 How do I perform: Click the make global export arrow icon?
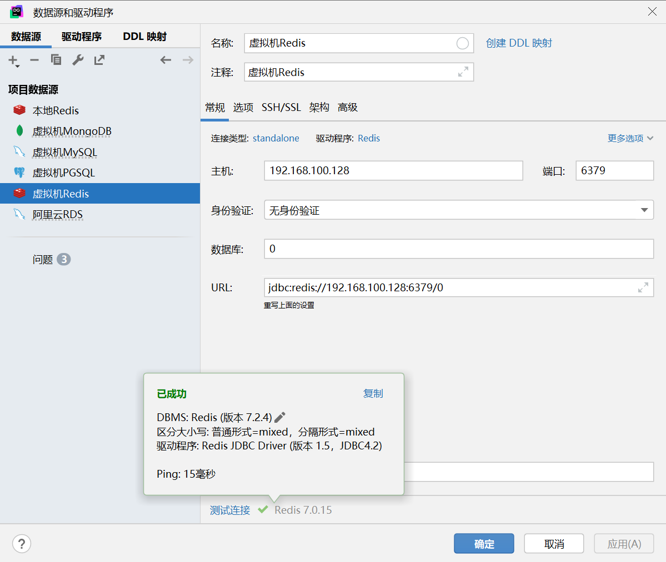(99, 60)
